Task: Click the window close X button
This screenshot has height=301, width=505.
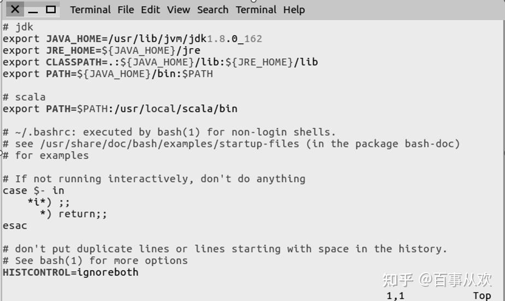Action: tap(15, 9)
